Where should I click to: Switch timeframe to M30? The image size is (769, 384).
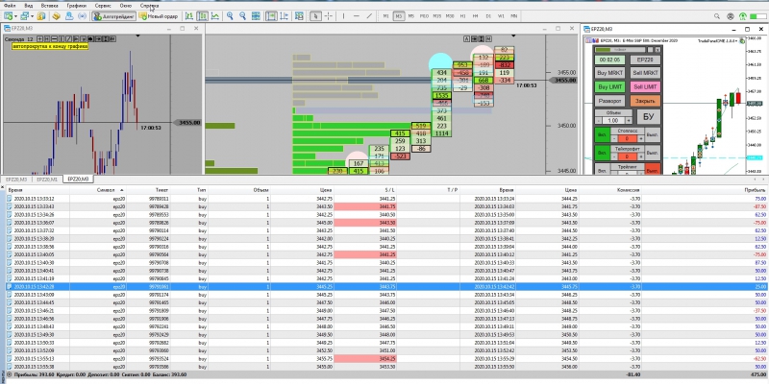450,16
